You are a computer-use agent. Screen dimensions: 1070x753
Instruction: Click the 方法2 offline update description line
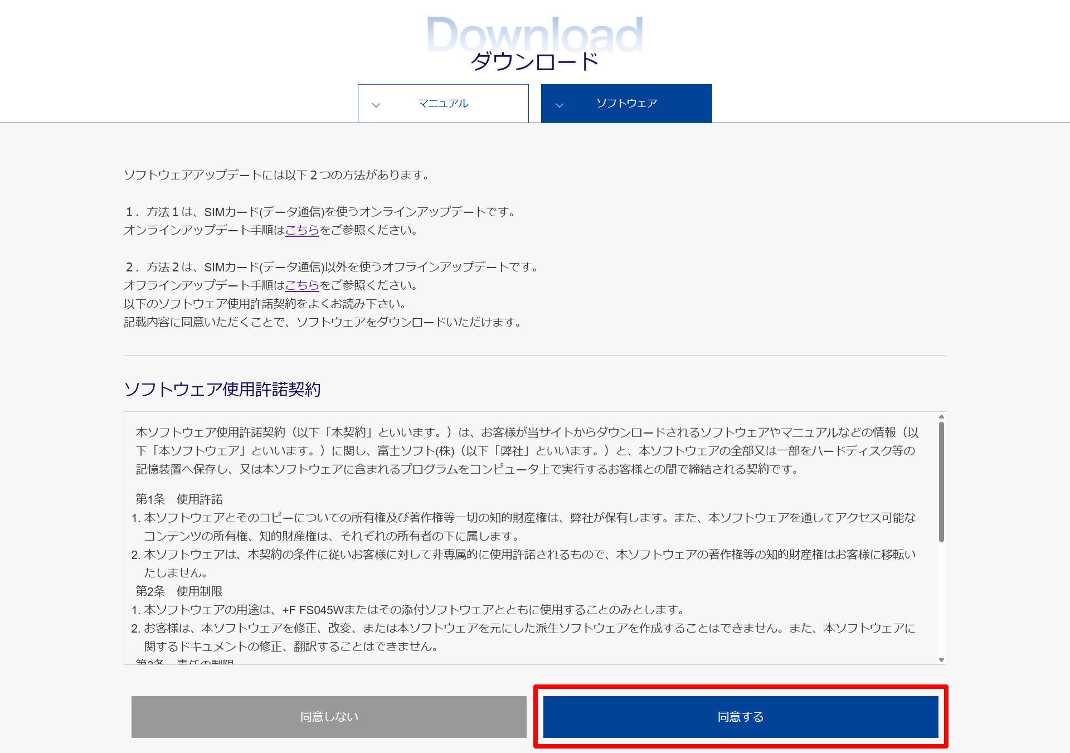332,267
